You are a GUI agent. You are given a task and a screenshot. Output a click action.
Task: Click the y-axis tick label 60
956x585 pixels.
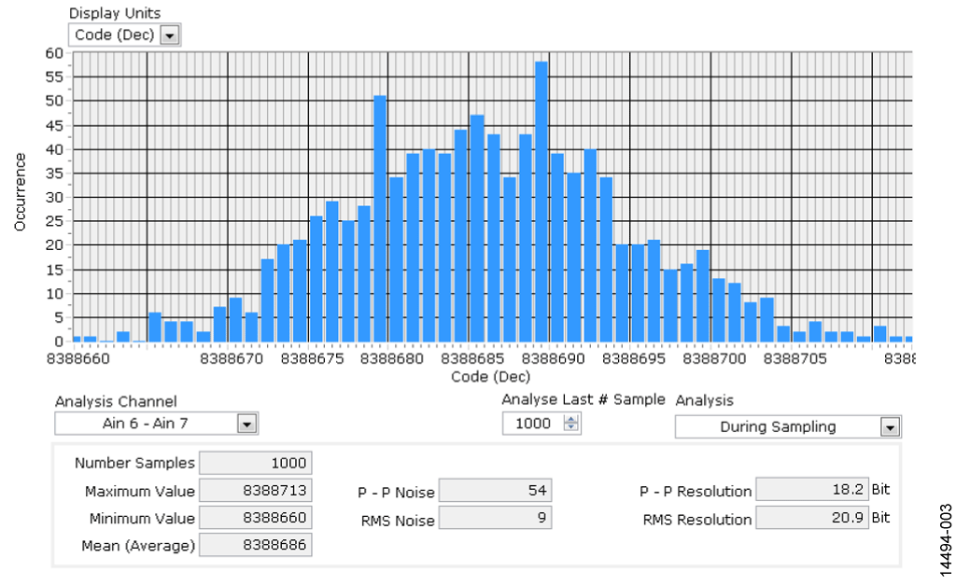[x=54, y=53]
